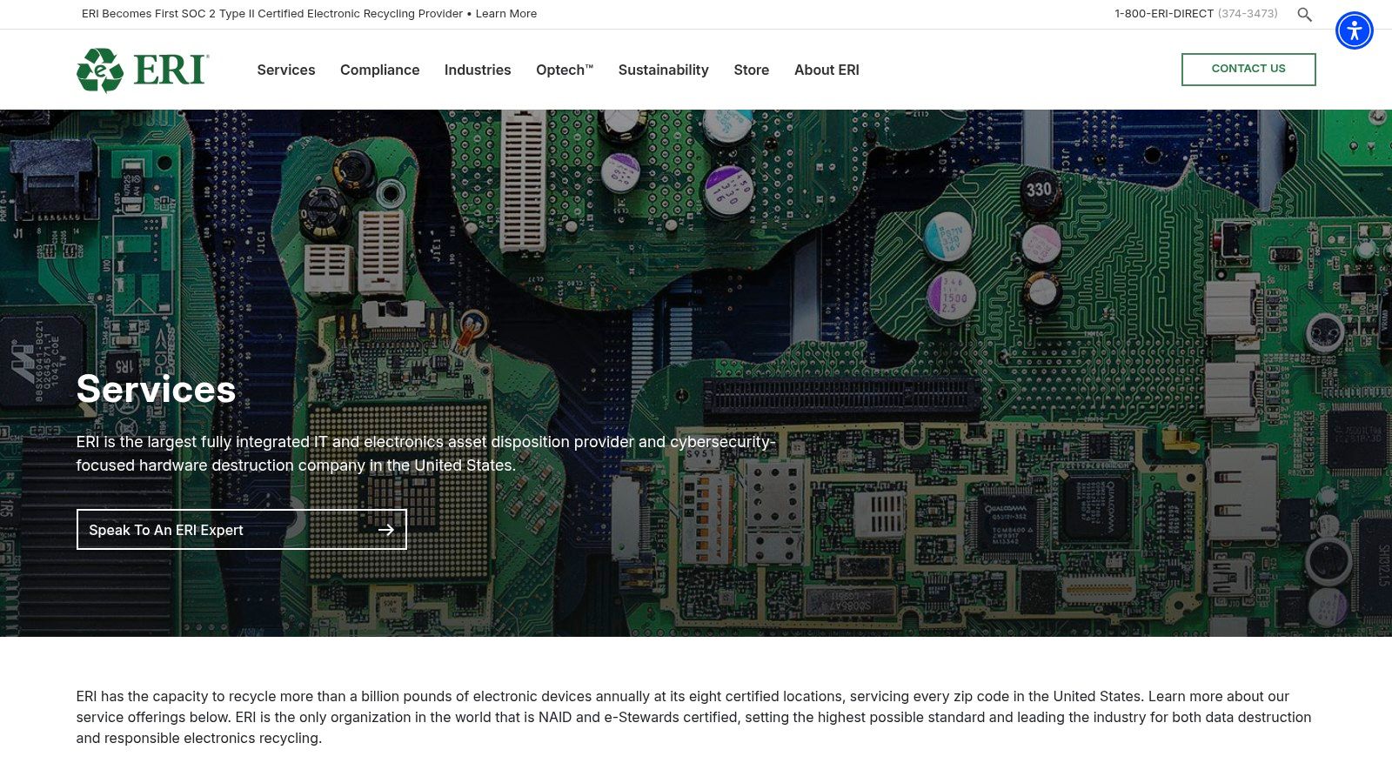This screenshot has width=1392, height=783.
Task: Click the large Services hero heading
Action: coord(156,389)
